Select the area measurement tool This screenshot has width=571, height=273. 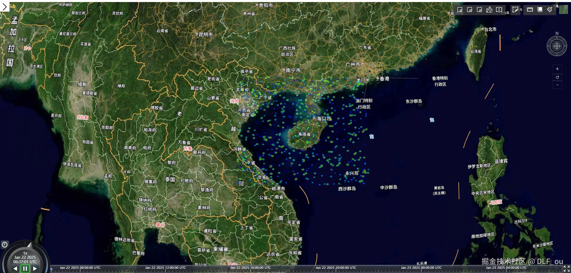coord(540,10)
